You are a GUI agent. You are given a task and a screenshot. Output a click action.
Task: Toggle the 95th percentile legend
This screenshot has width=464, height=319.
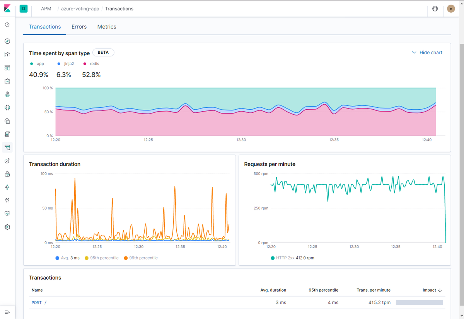[x=102, y=258]
